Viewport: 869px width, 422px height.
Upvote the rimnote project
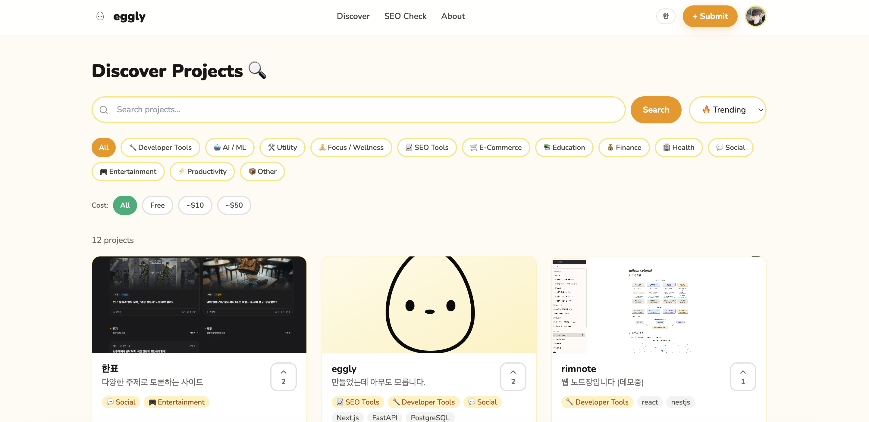click(x=743, y=377)
